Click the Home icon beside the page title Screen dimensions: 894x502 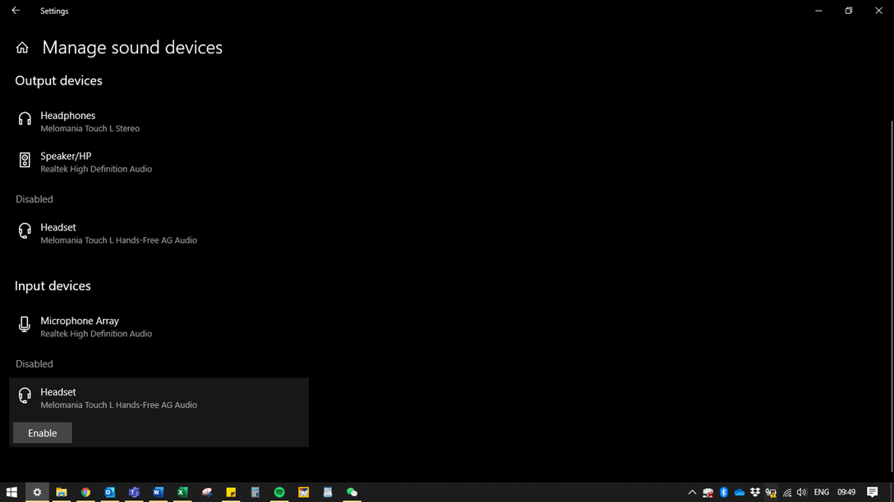point(22,48)
